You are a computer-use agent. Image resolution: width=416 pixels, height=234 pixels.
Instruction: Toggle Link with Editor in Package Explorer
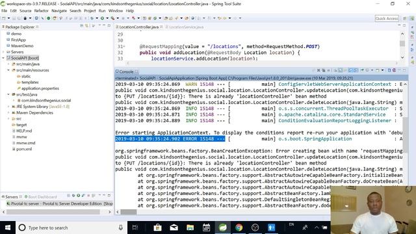[86, 25]
